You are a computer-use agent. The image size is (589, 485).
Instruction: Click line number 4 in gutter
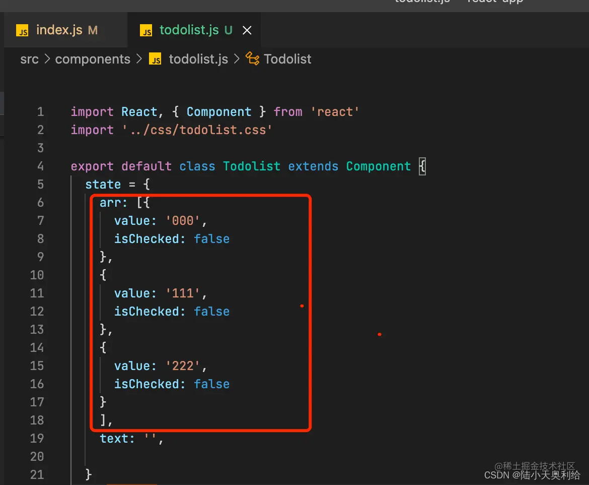41,166
